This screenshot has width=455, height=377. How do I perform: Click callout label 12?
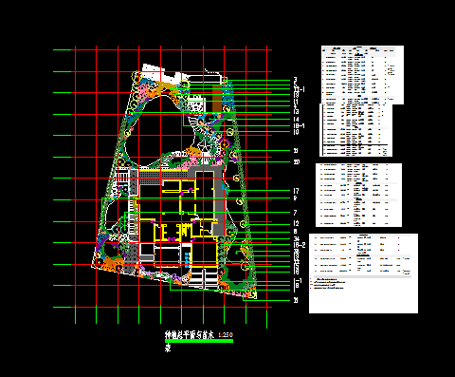coord(296,223)
